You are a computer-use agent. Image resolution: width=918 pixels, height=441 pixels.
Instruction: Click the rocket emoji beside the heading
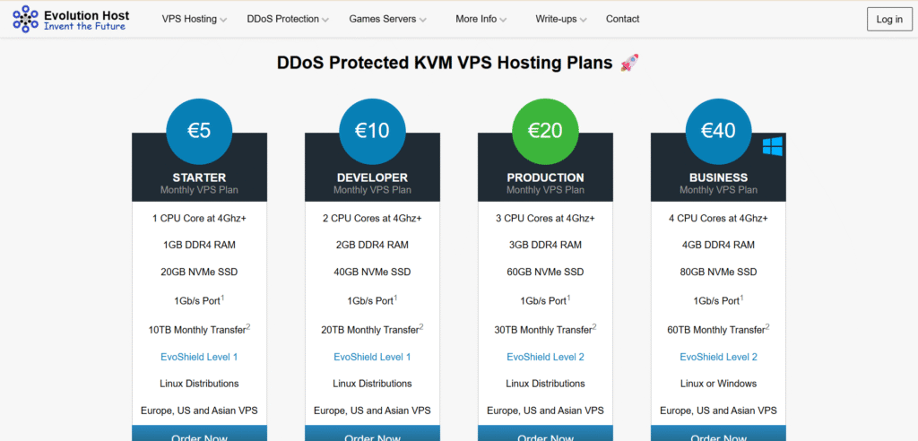(x=629, y=63)
